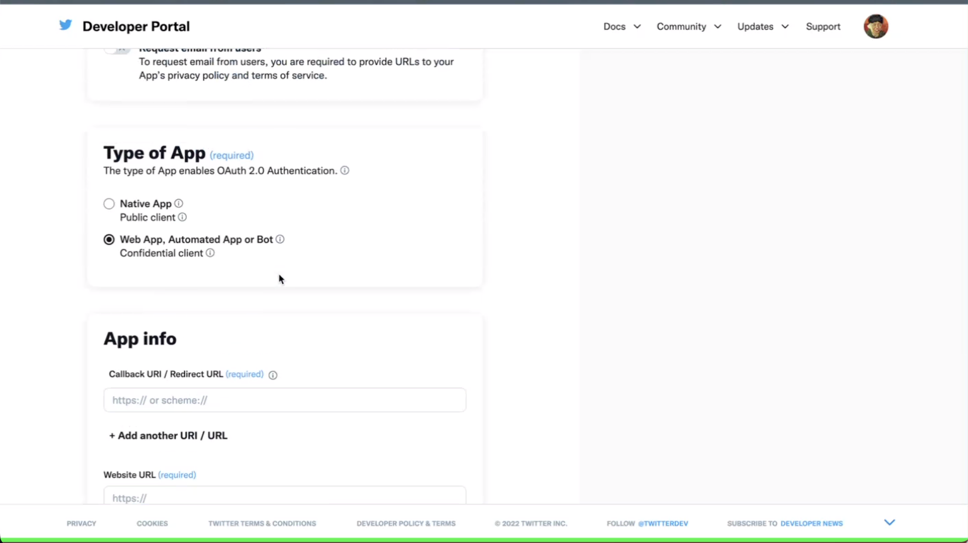Screen dimensions: 968x543
Task: Click info icon next to Native App
Action: tap(179, 203)
